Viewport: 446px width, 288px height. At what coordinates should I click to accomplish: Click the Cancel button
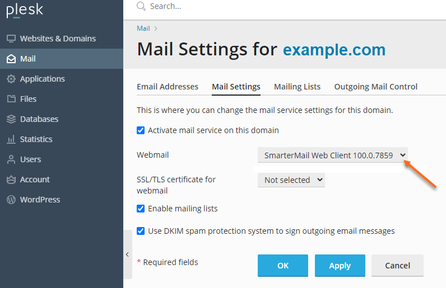[397, 266]
